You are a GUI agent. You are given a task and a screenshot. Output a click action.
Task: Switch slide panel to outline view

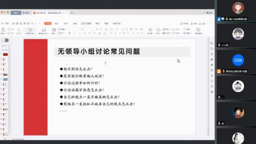point(3,40)
